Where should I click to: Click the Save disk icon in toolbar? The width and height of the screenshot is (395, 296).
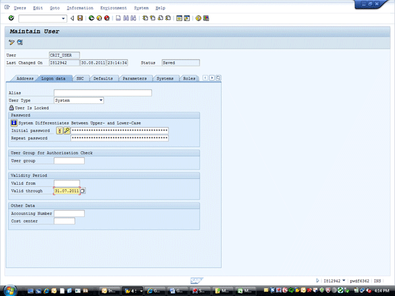point(80,18)
